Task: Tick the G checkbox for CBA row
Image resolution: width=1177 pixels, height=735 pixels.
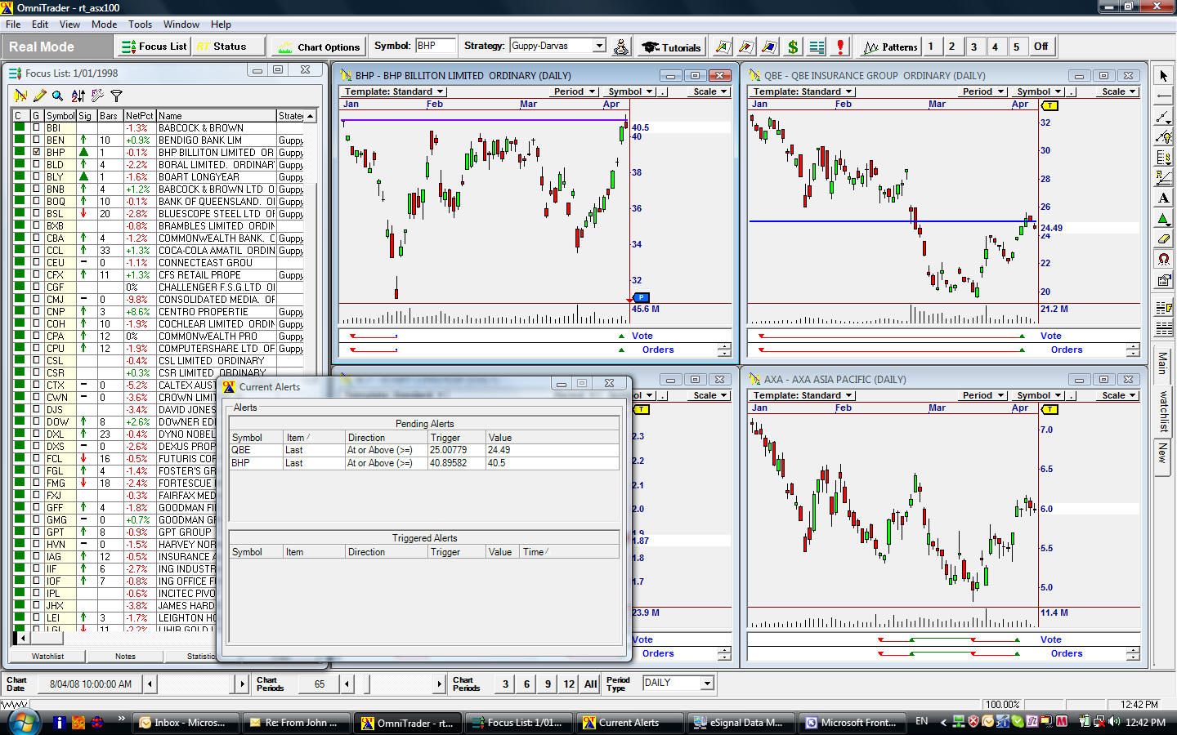Action: (36, 238)
